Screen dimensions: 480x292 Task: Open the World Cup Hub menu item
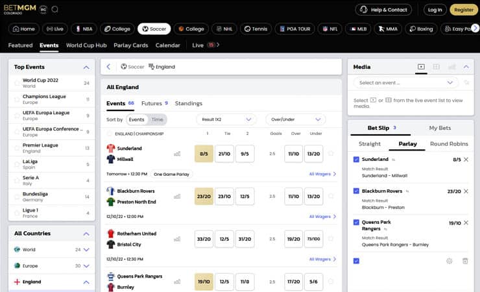coord(86,45)
